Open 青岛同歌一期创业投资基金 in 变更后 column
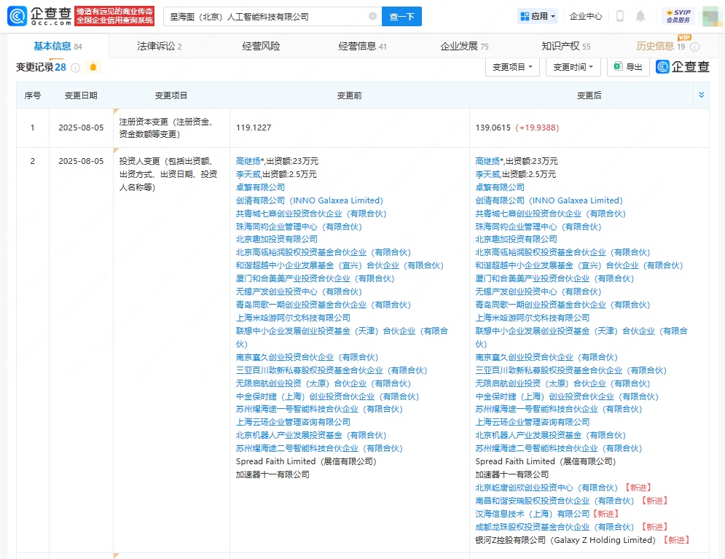725x559 pixels. click(x=563, y=305)
